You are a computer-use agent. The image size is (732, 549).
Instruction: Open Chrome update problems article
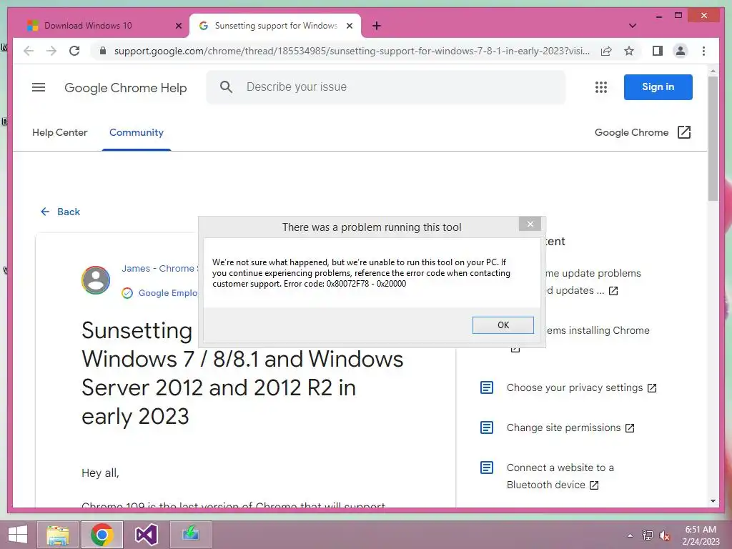[x=593, y=282]
